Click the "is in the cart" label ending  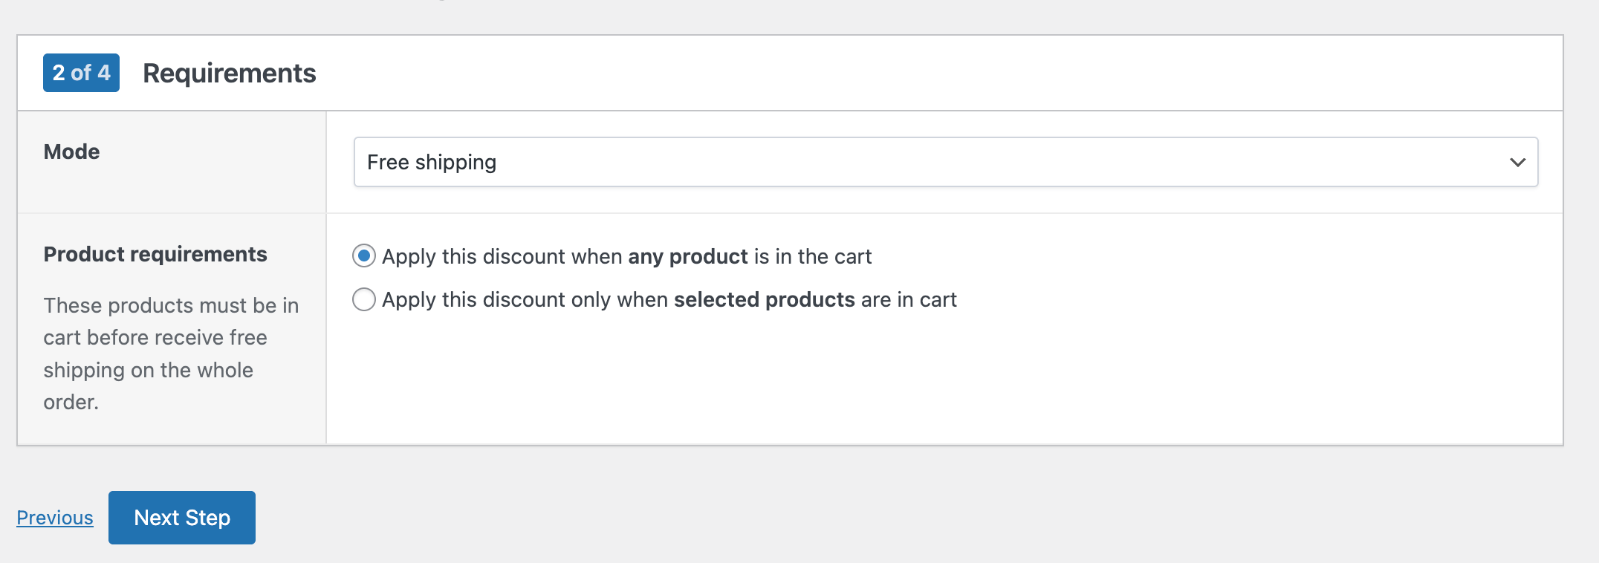pos(813,256)
